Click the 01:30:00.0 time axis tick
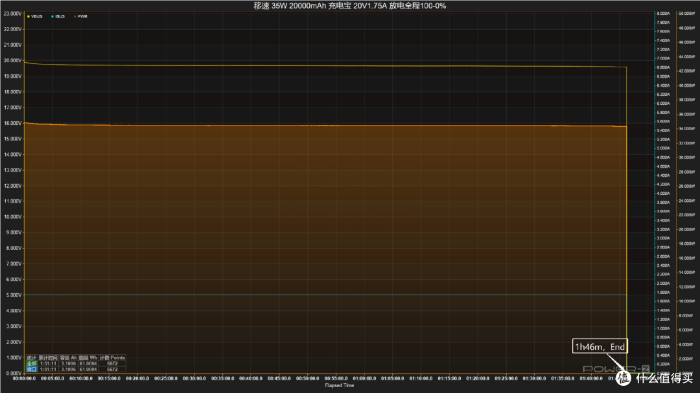Viewport: 700px width, 393px height. pos(534,378)
